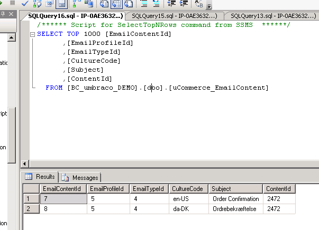Select EmailProfileId 5 in the Order Confirmation row
Image resolution: width=319 pixels, height=230 pixels.
pyautogui.click(x=108, y=199)
